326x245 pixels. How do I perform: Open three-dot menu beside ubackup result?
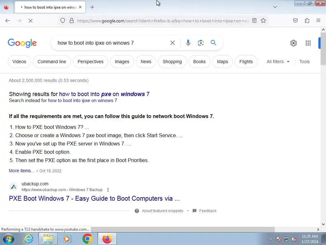click(108, 190)
